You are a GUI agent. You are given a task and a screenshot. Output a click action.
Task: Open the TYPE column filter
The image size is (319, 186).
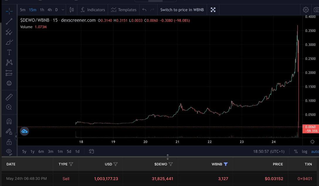[x=71, y=164]
